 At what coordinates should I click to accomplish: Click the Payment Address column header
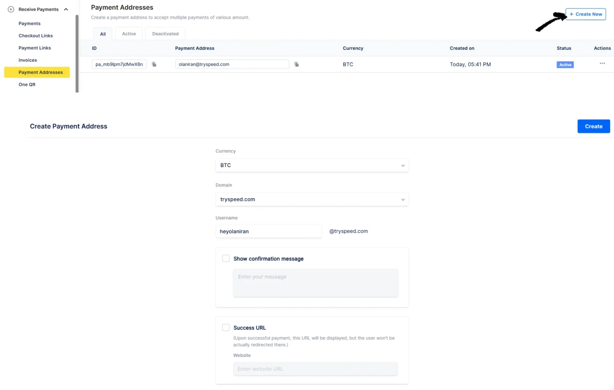pos(195,48)
